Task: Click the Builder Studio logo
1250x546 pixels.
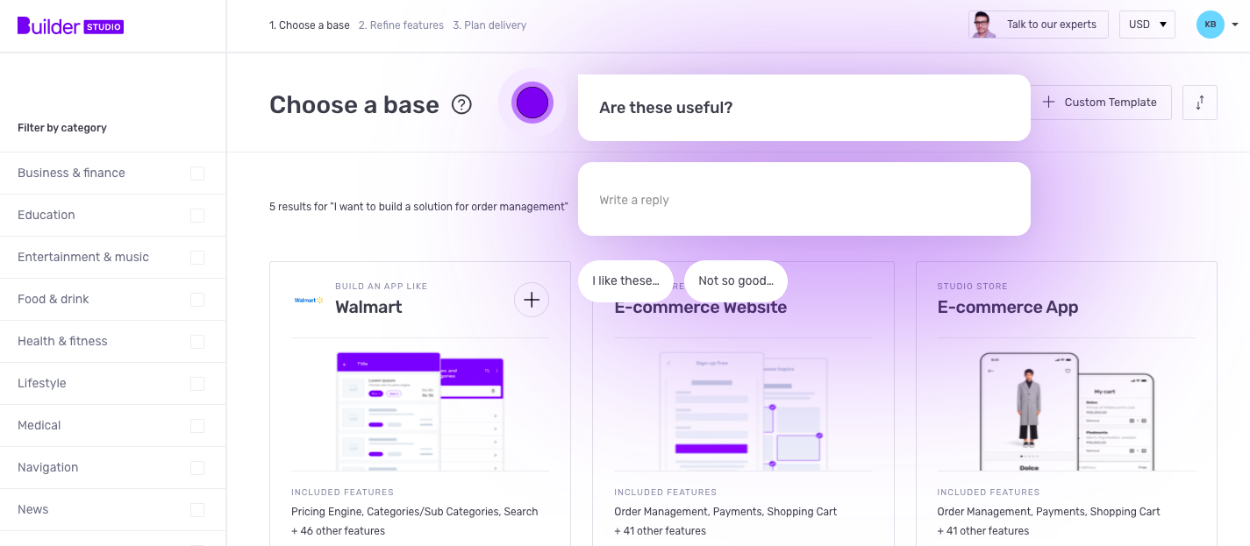Action: click(68, 25)
